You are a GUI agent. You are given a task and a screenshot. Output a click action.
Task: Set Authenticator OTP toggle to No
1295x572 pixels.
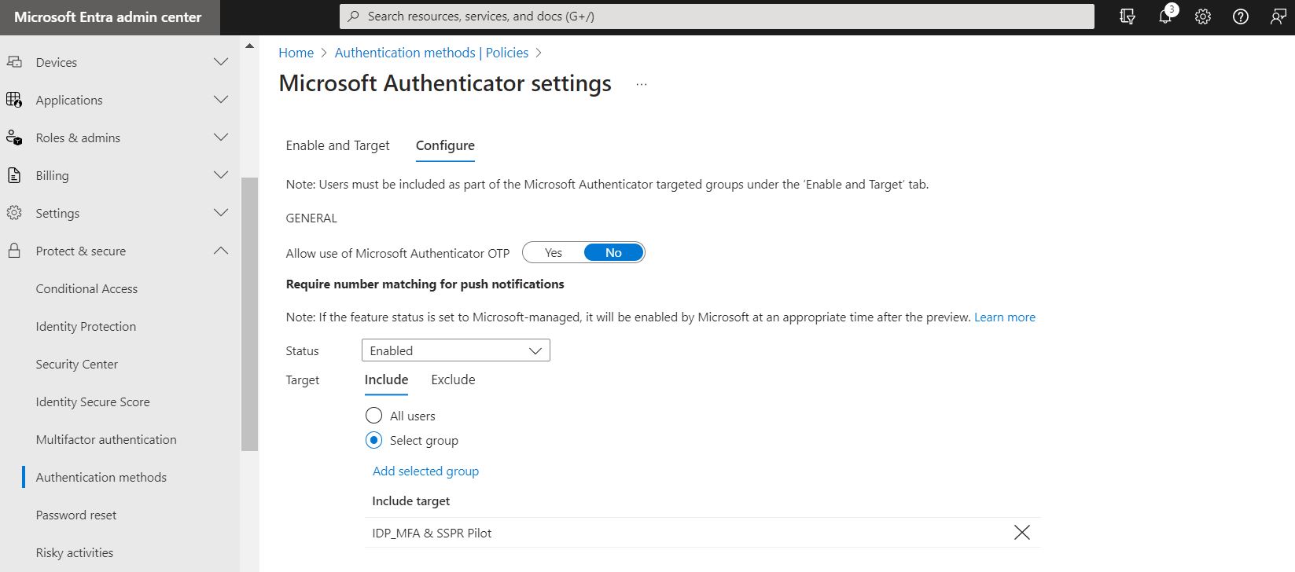coord(613,252)
